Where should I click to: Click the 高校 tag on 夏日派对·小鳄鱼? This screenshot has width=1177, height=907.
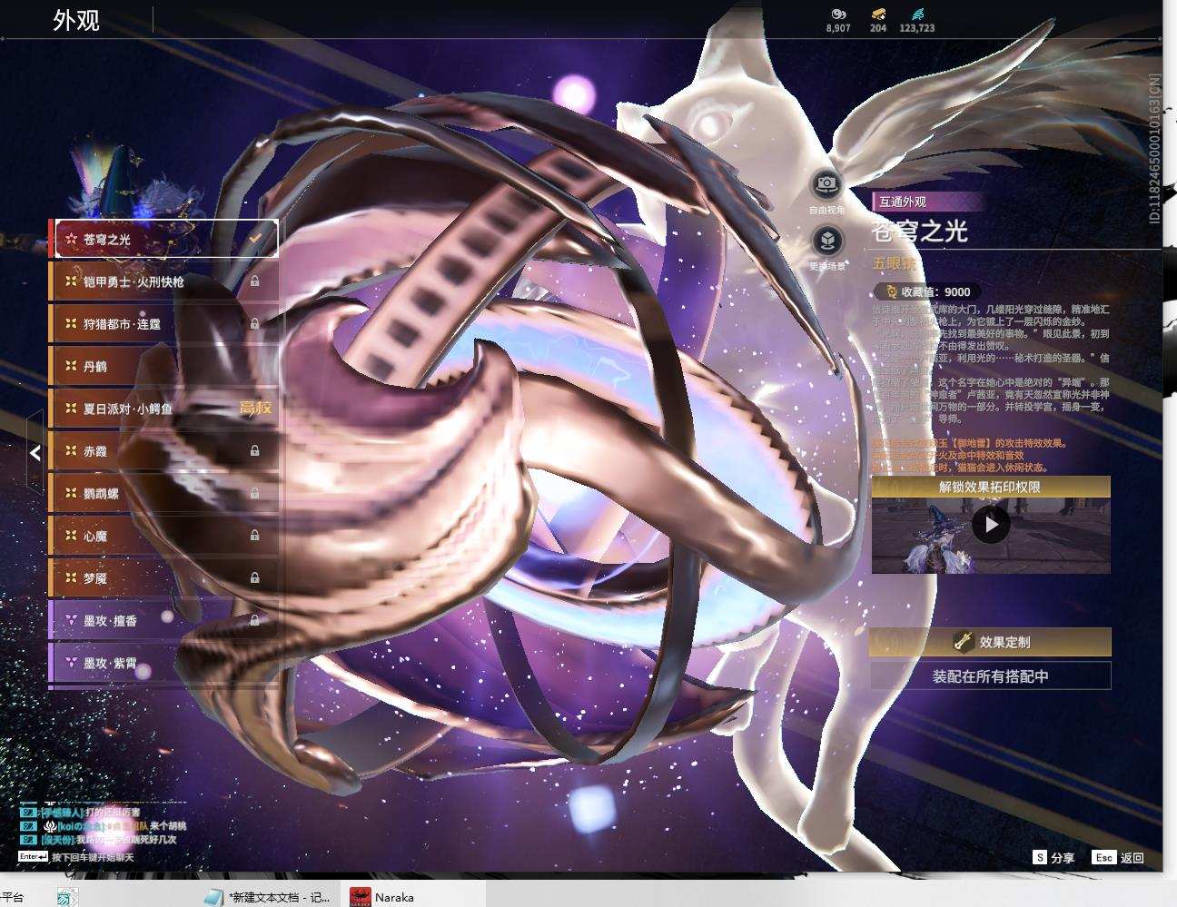tap(255, 408)
